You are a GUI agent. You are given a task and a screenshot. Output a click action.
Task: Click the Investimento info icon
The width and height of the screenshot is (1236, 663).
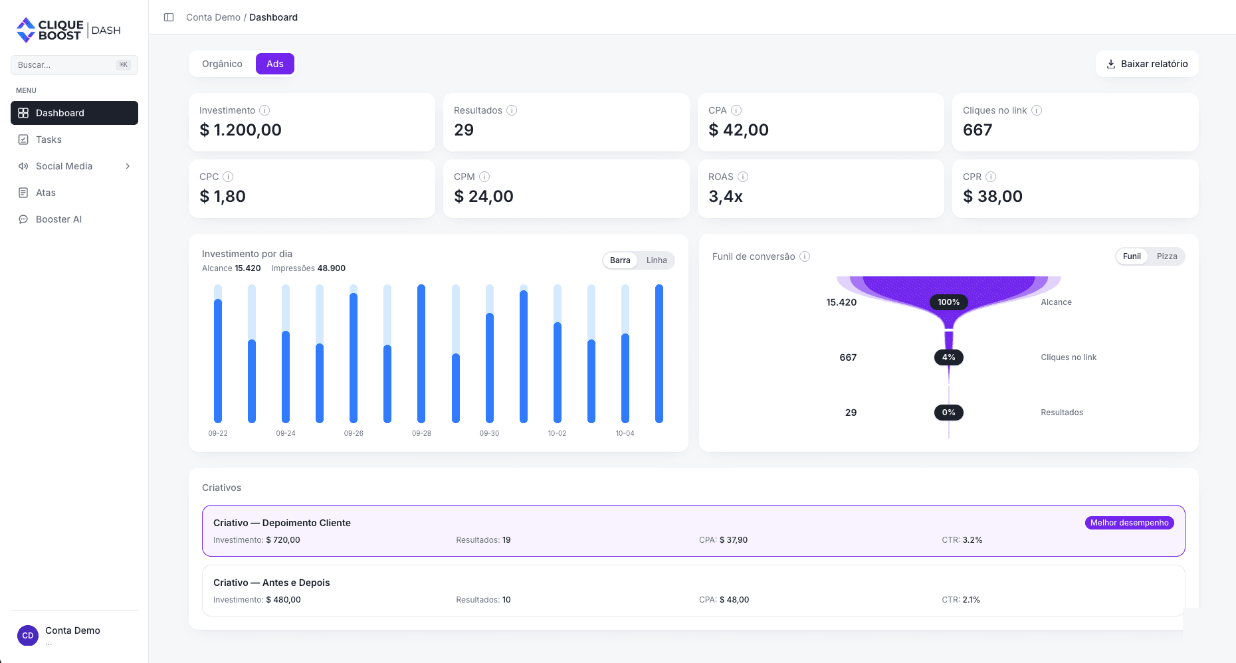[x=264, y=110]
